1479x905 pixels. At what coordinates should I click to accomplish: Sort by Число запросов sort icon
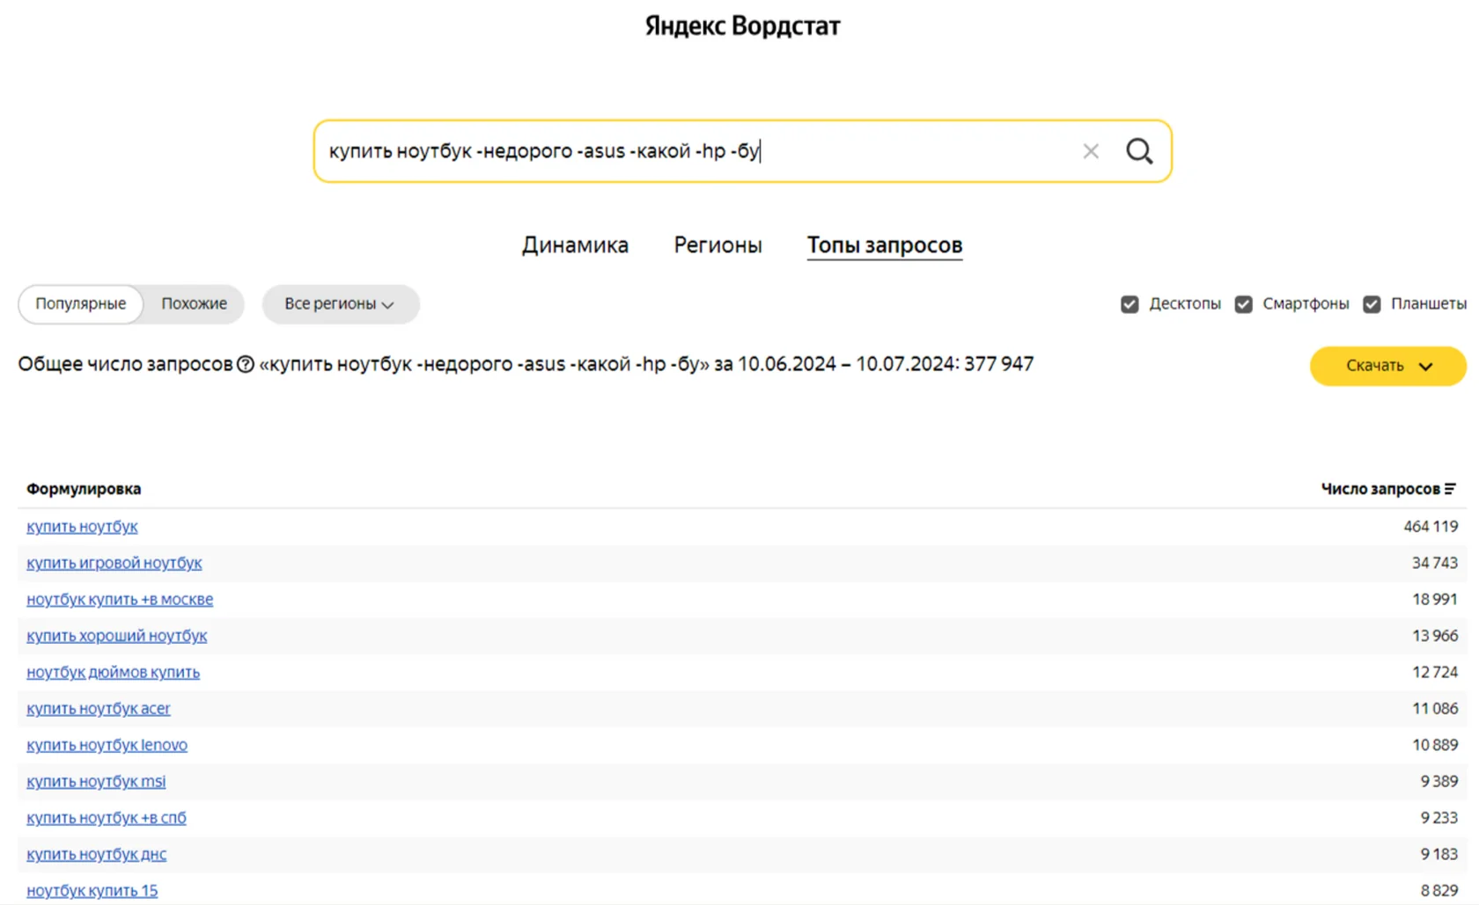click(x=1450, y=489)
